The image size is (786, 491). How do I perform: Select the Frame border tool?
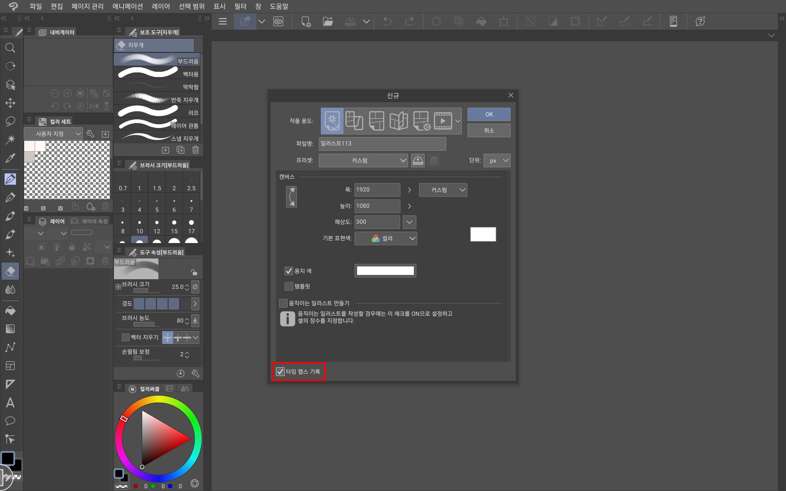pyautogui.click(x=10, y=366)
